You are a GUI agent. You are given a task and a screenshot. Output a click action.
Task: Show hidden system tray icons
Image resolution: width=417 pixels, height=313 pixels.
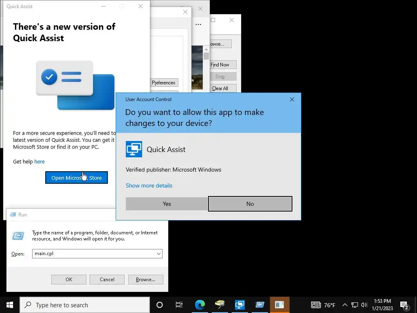(x=345, y=305)
